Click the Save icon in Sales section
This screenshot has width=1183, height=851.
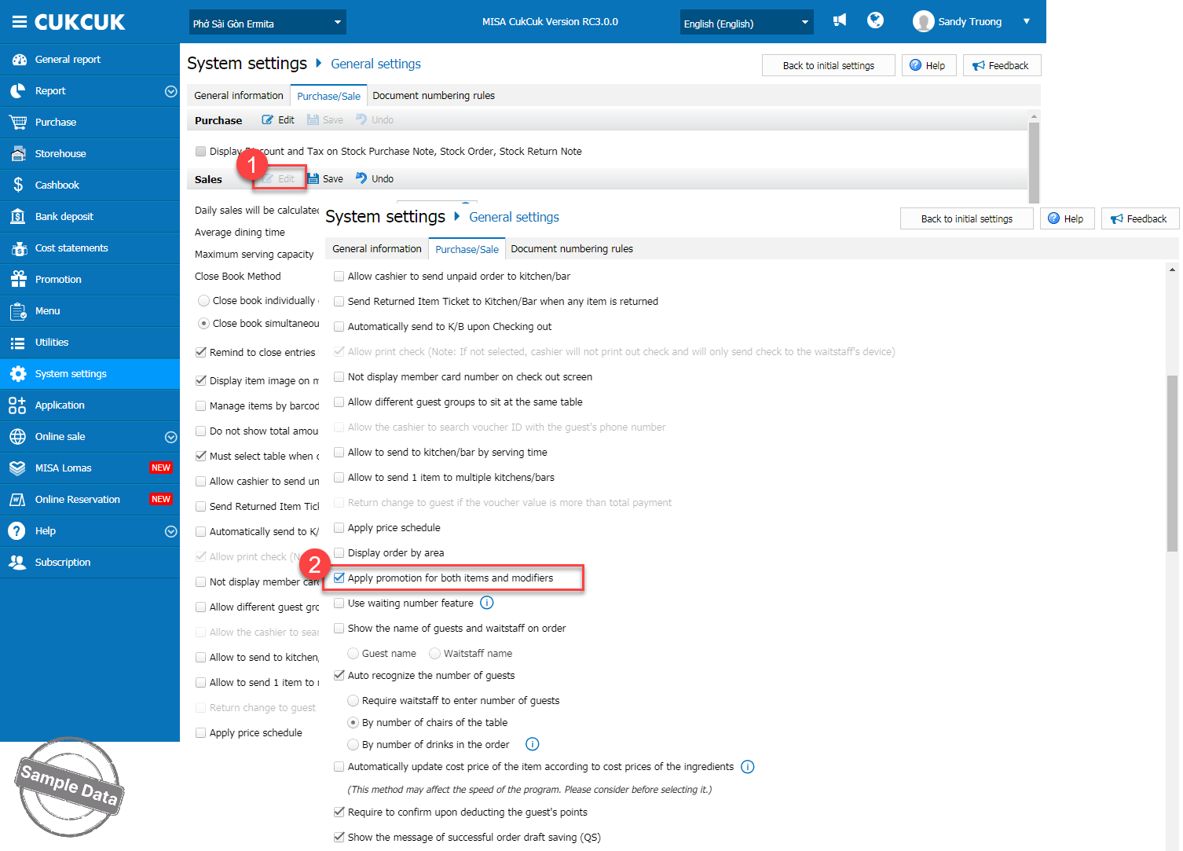[313, 179]
